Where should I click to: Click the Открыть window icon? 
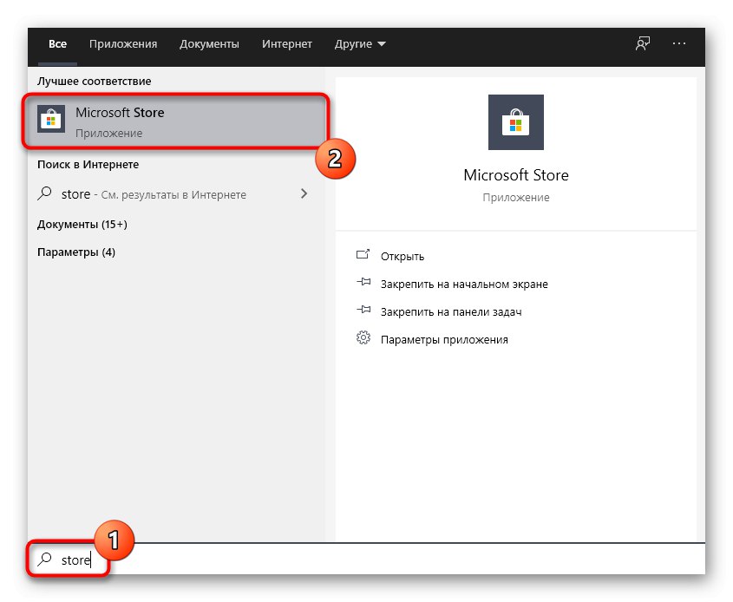363,254
